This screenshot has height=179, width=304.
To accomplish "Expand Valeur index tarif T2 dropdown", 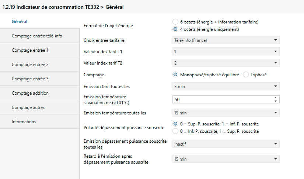I will [x=226, y=63].
